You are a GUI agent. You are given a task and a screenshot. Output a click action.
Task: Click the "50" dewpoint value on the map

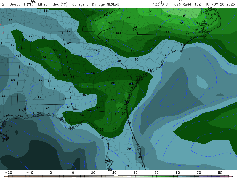click(169, 16)
